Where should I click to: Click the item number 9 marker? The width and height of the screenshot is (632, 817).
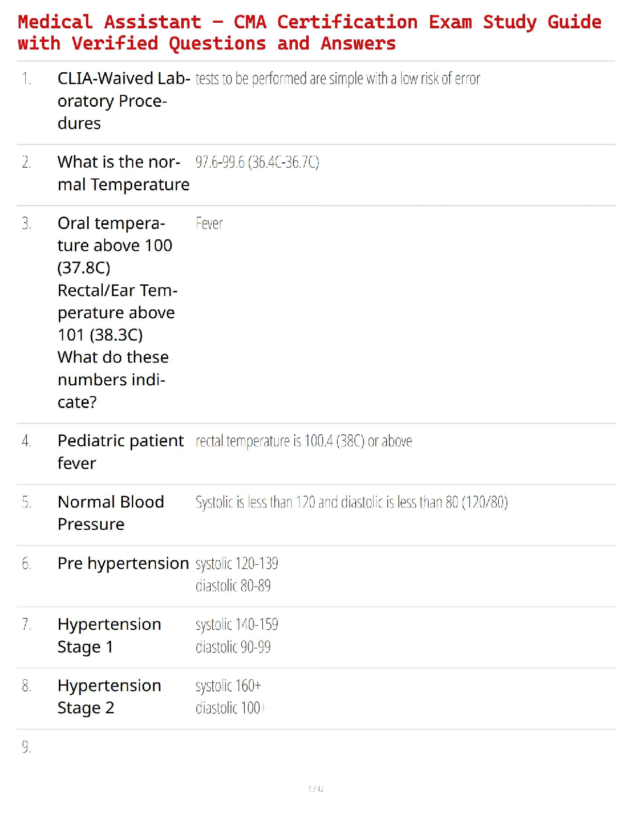point(26,747)
